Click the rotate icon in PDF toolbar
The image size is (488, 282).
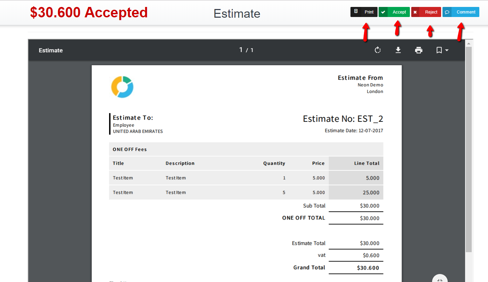tap(378, 50)
